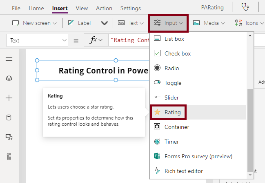Open the Settings tab
Viewport: 265px width, 184px height.
click(x=131, y=8)
